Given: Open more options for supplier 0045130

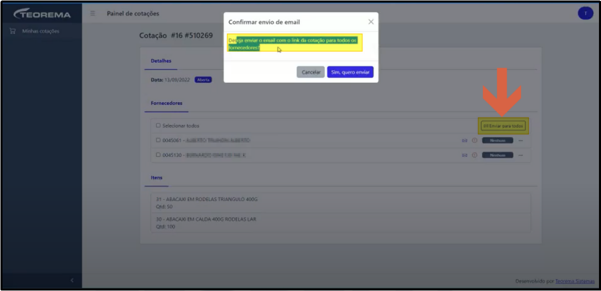Looking at the screenshot, I should (x=521, y=155).
